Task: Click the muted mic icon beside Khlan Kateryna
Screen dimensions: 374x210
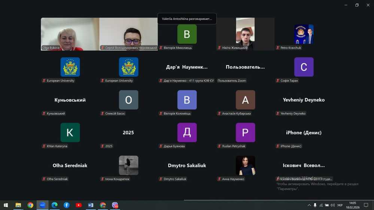Action: coord(44,146)
